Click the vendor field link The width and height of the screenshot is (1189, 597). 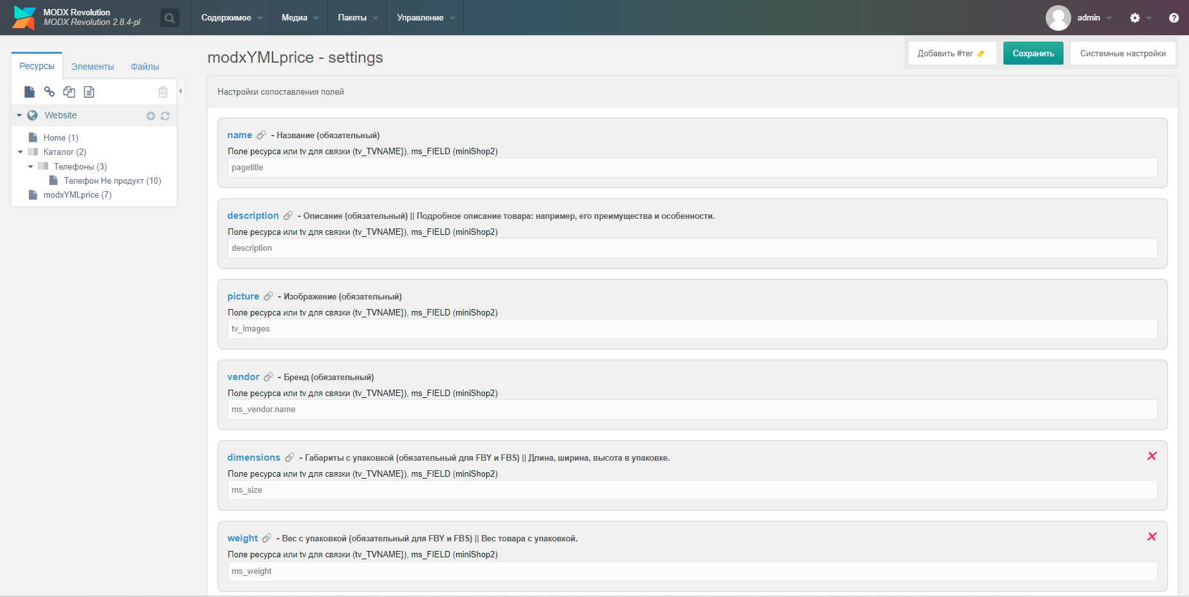pos(243,377)
